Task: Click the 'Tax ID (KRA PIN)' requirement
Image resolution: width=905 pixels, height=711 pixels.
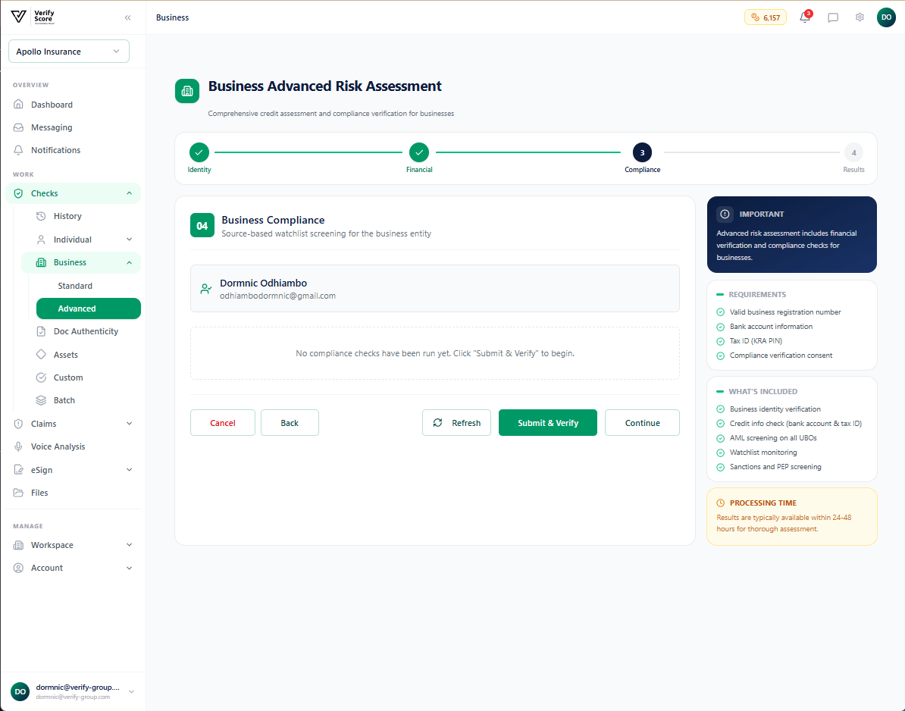Action: point(756,341)
